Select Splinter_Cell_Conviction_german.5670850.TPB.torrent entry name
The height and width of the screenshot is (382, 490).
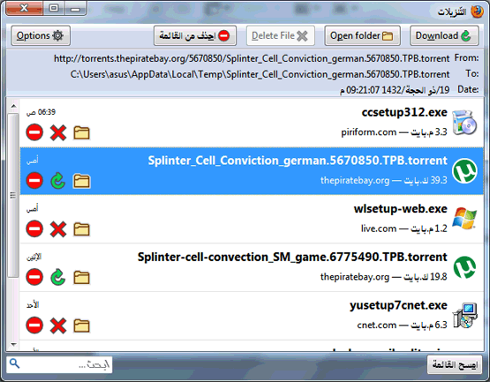click(x=298, y=161)
